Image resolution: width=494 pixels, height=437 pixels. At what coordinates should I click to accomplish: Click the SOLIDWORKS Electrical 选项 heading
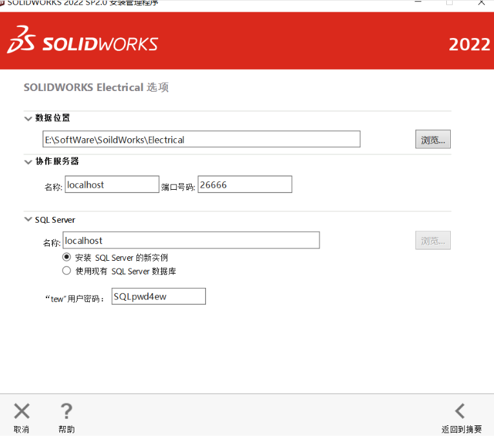(96, 87)
